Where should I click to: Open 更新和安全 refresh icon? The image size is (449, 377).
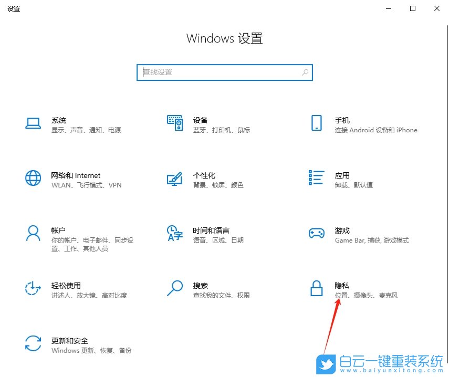click(x=33, y=343)
